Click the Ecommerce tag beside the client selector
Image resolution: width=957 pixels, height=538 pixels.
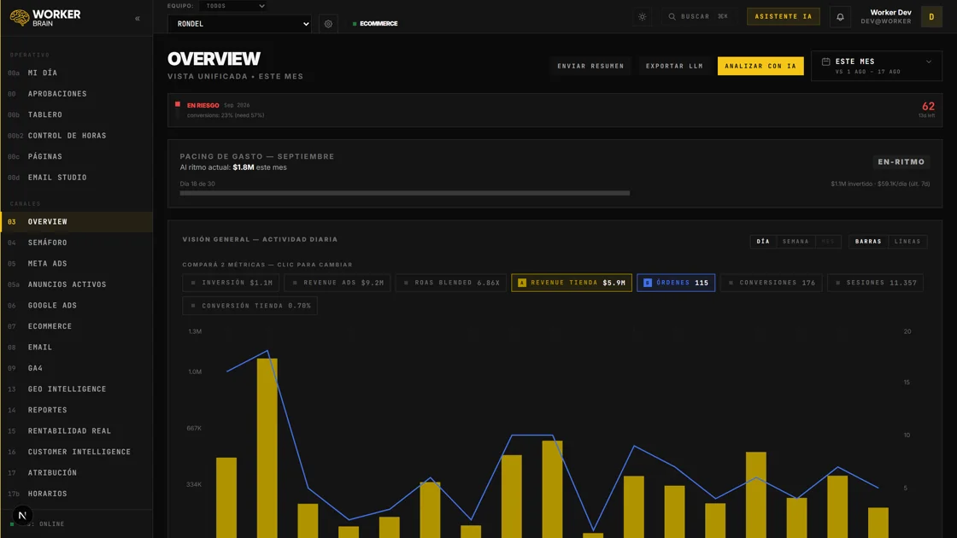(x=375, y=24)
